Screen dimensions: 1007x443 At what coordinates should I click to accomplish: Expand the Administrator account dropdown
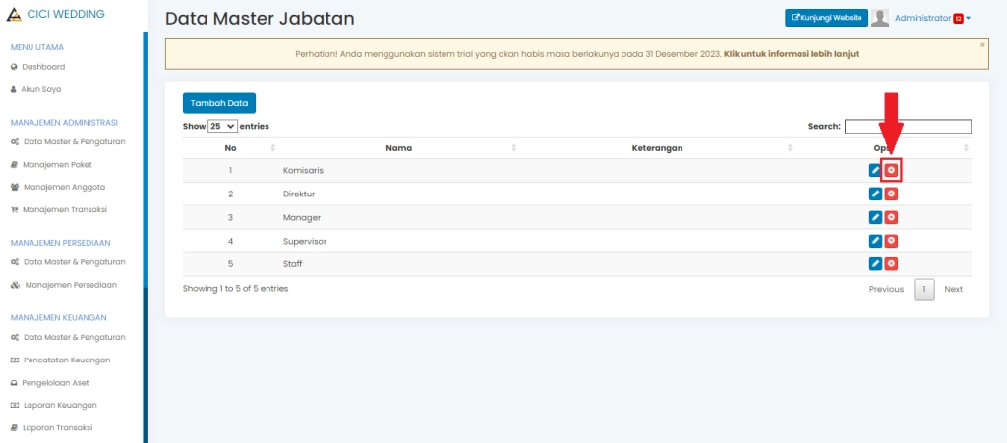click(x=969, y=18)
